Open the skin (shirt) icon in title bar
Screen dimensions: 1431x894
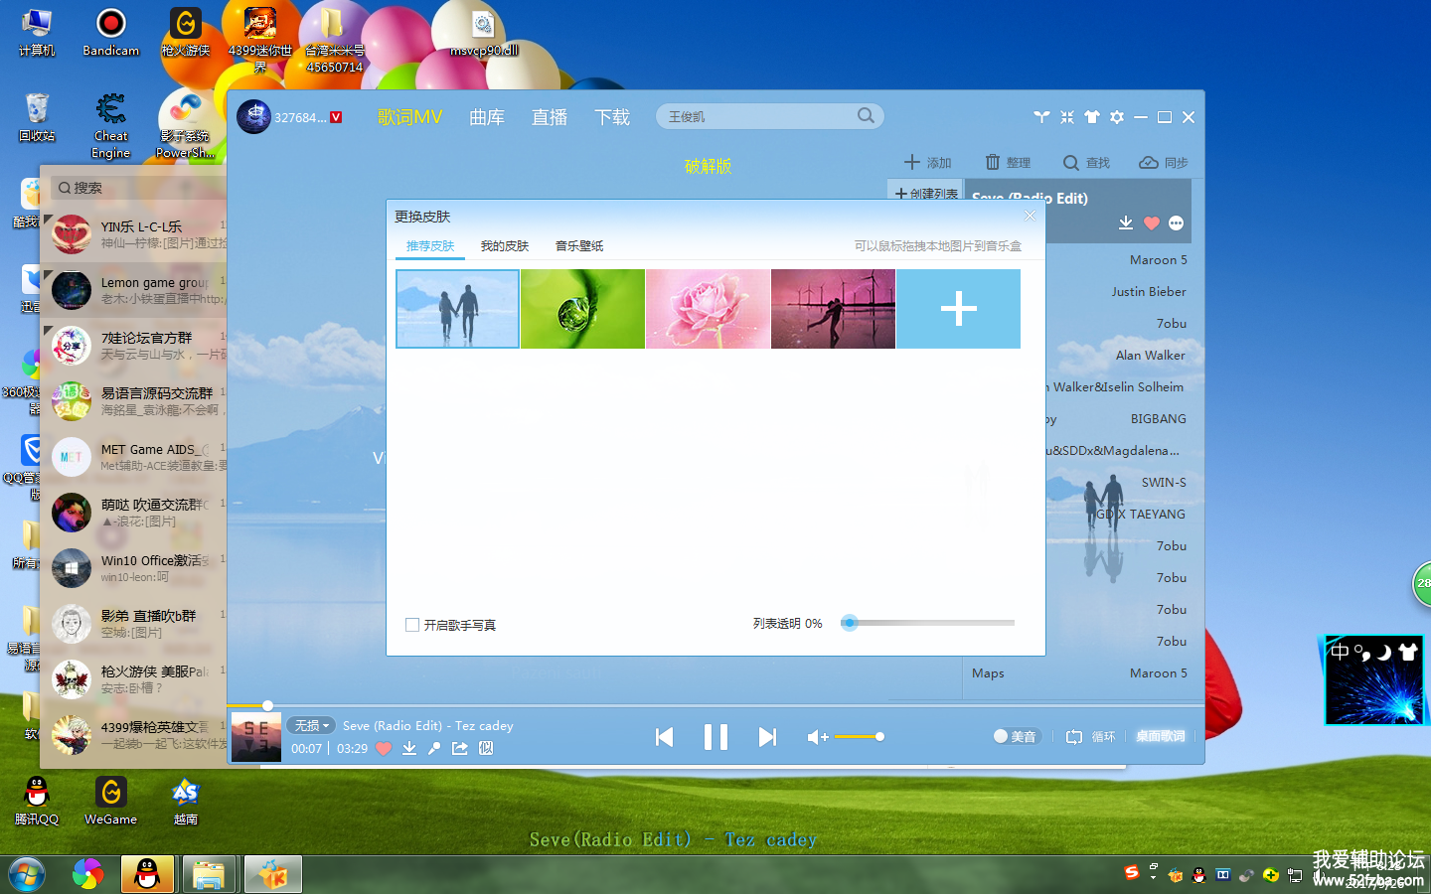[1092, 117]
